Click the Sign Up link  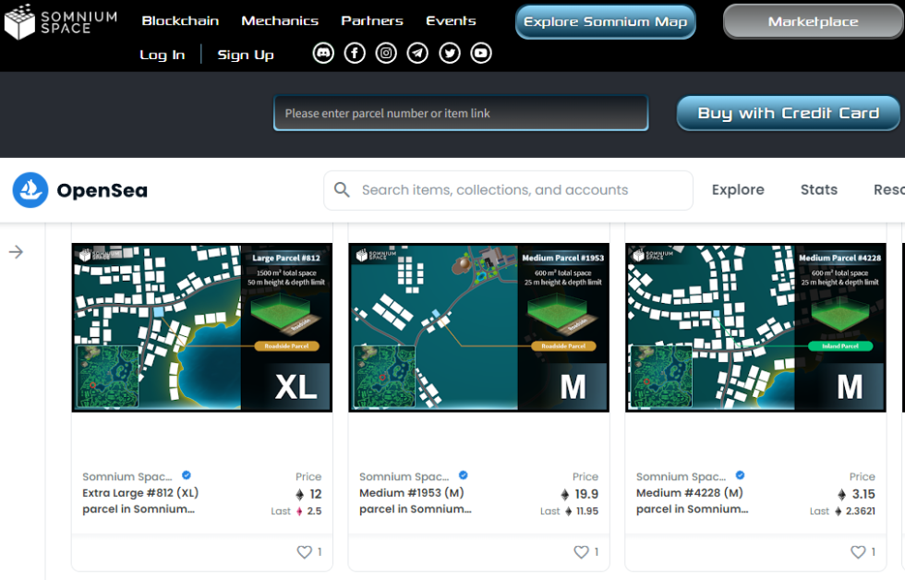(246, 54)
